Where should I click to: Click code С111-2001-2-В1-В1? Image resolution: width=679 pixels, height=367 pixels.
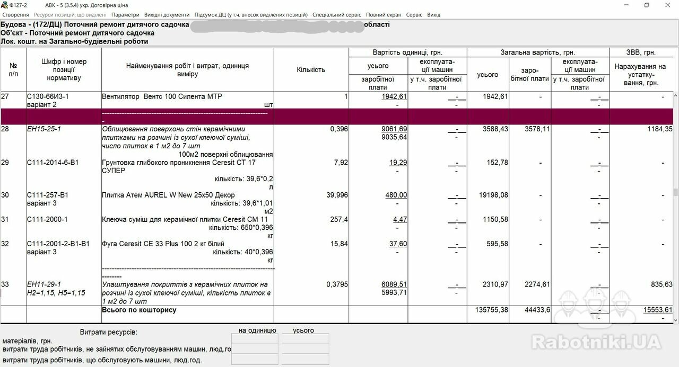pos(58,244)
